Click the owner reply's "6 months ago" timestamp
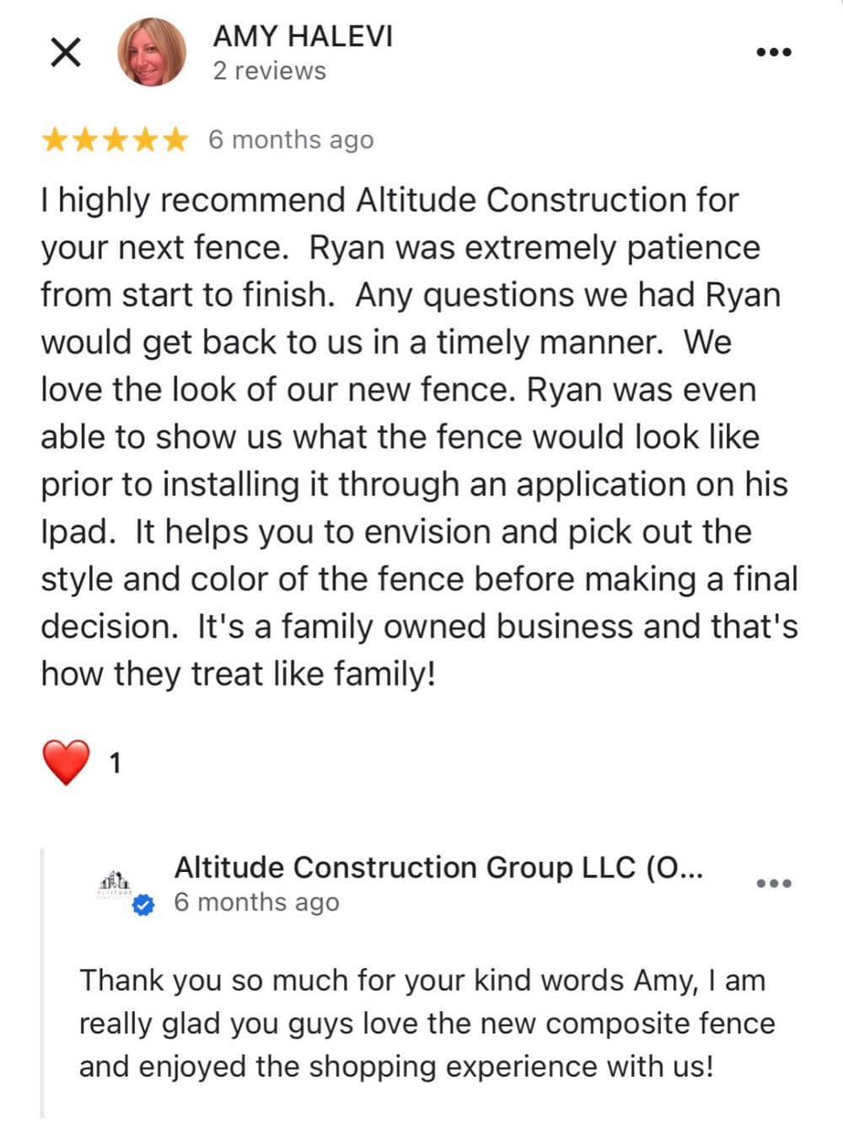This screenshot has width=843, height=1136. coord(256,902)
